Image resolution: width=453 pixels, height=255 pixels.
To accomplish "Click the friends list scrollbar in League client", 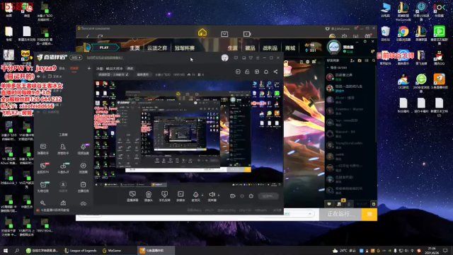I will [376, 104].
